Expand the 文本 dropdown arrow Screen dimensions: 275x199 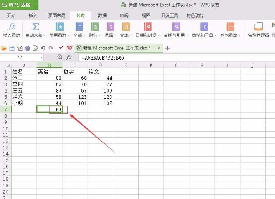[x=131, y=35]
